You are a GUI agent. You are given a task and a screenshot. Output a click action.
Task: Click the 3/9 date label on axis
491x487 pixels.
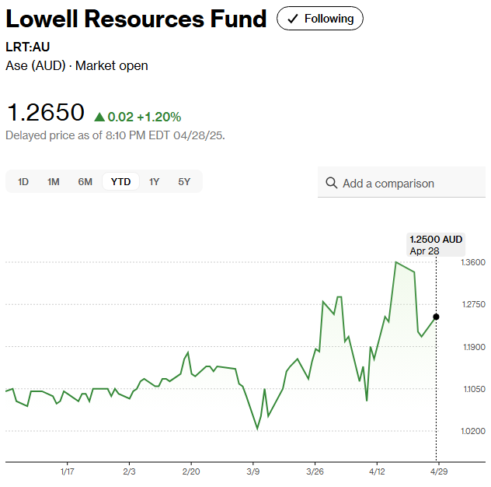[x=252, y=471]
